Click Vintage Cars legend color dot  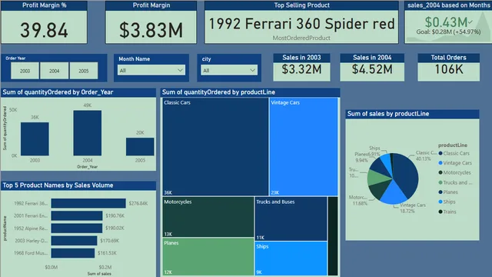(440, 162)
